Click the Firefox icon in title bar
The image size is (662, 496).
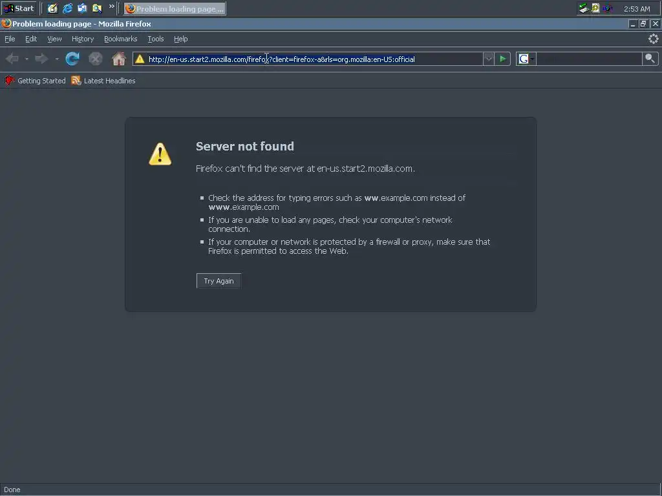pyautogui.click(x=6, y=24)
